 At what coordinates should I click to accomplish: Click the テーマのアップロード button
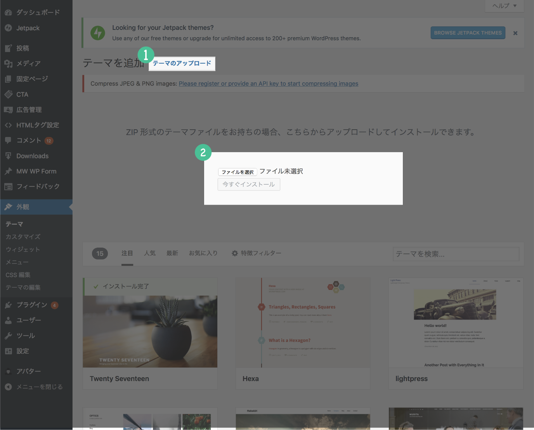[x=182, y=63]
